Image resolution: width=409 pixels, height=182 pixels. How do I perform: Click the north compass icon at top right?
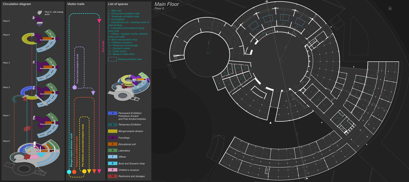(x=390, y=8)
